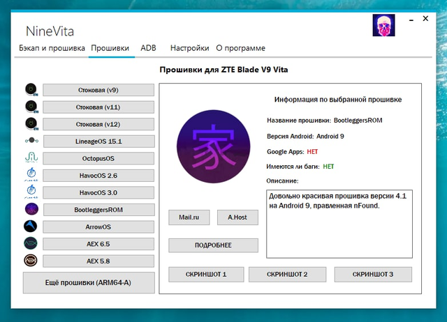The image size is (447, 322).
Task: Click the Прошивки для ZTE Blade V9 Vita heading
Action: tap(223, 70)
